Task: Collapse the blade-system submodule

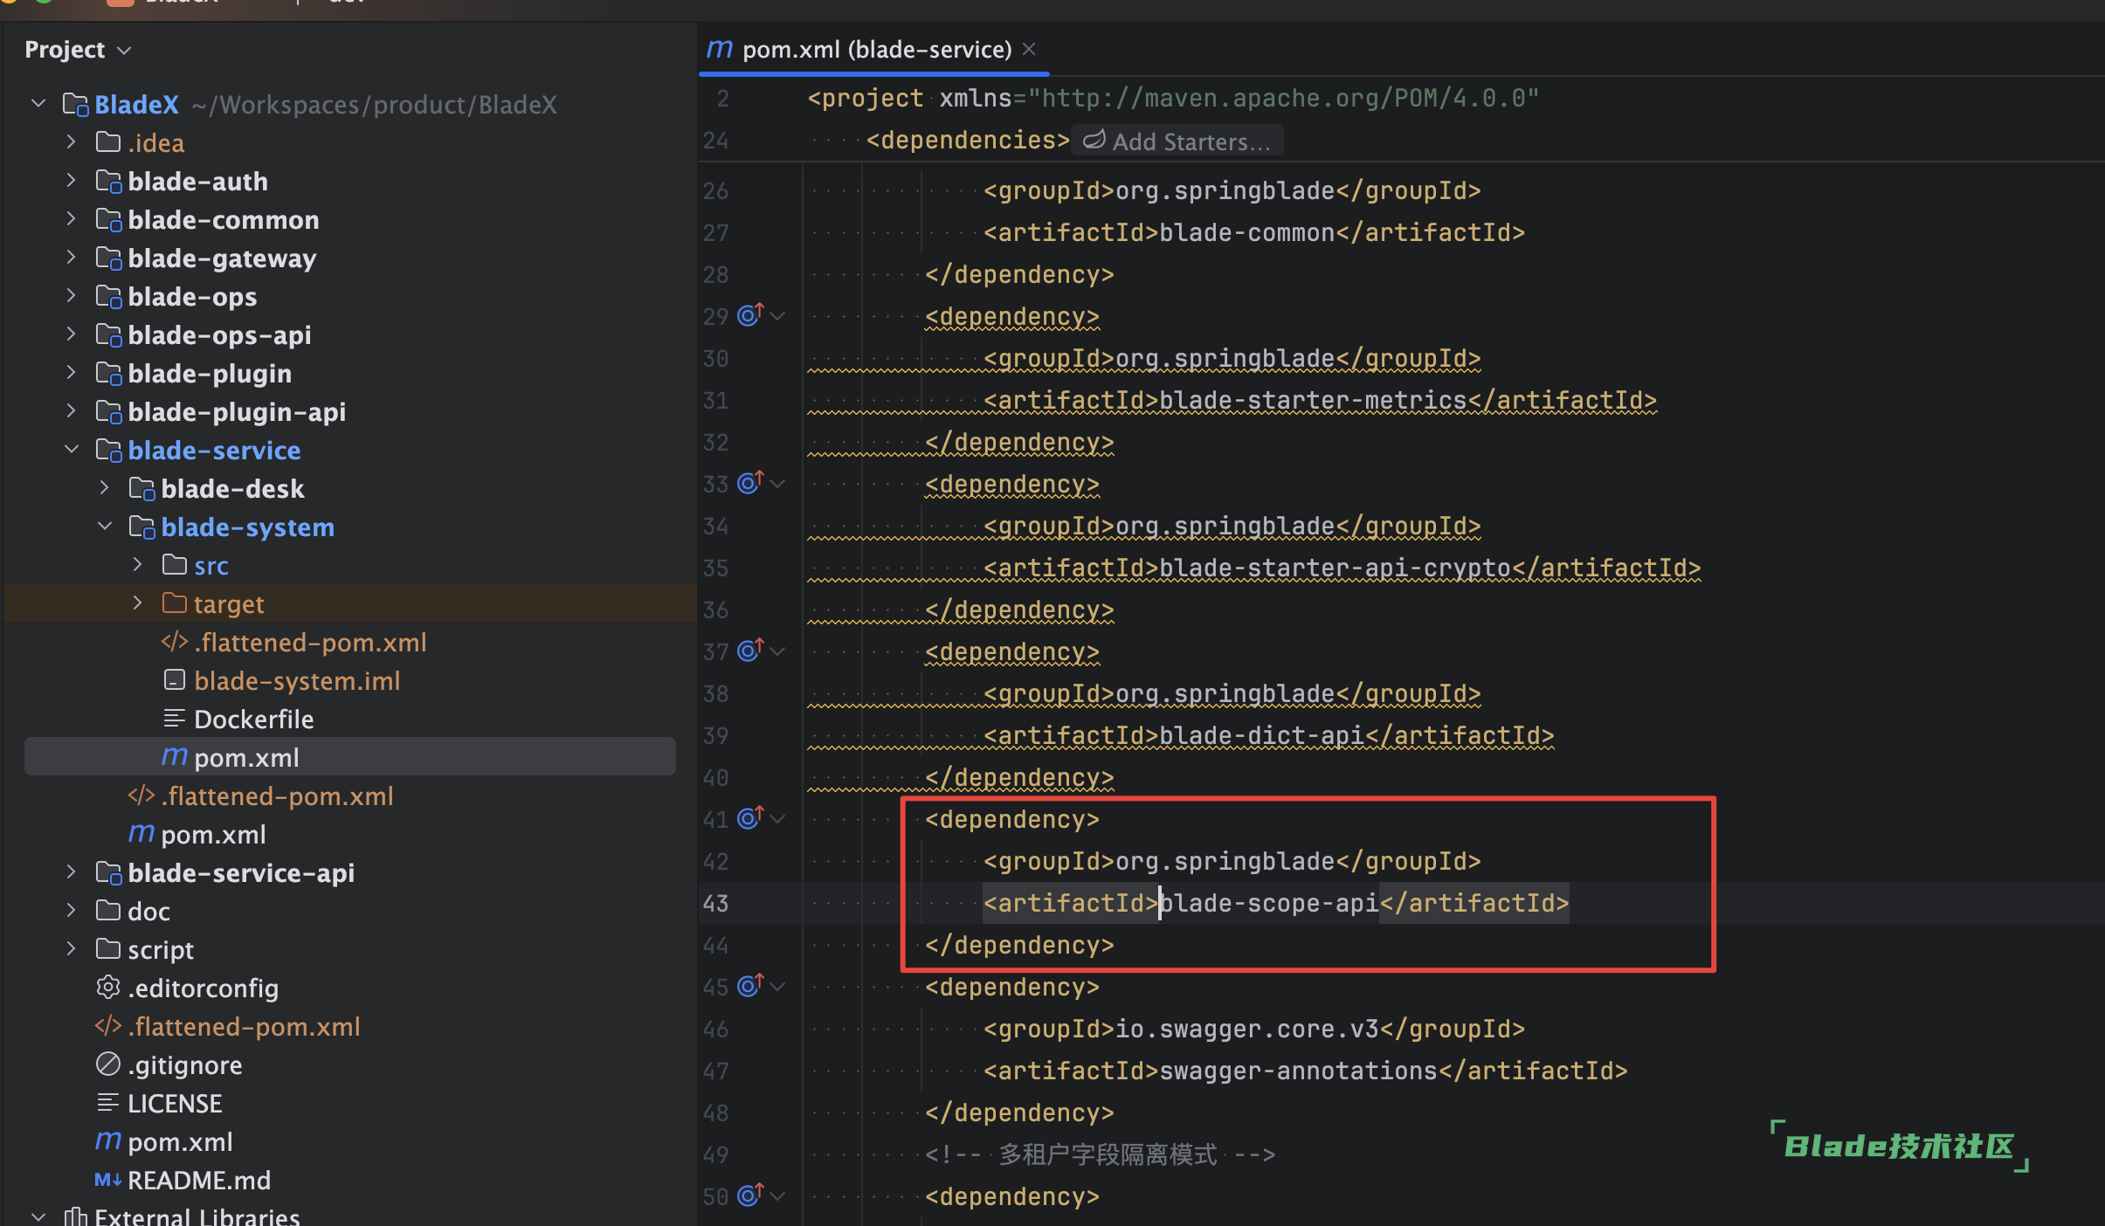Action: (105, 527)
